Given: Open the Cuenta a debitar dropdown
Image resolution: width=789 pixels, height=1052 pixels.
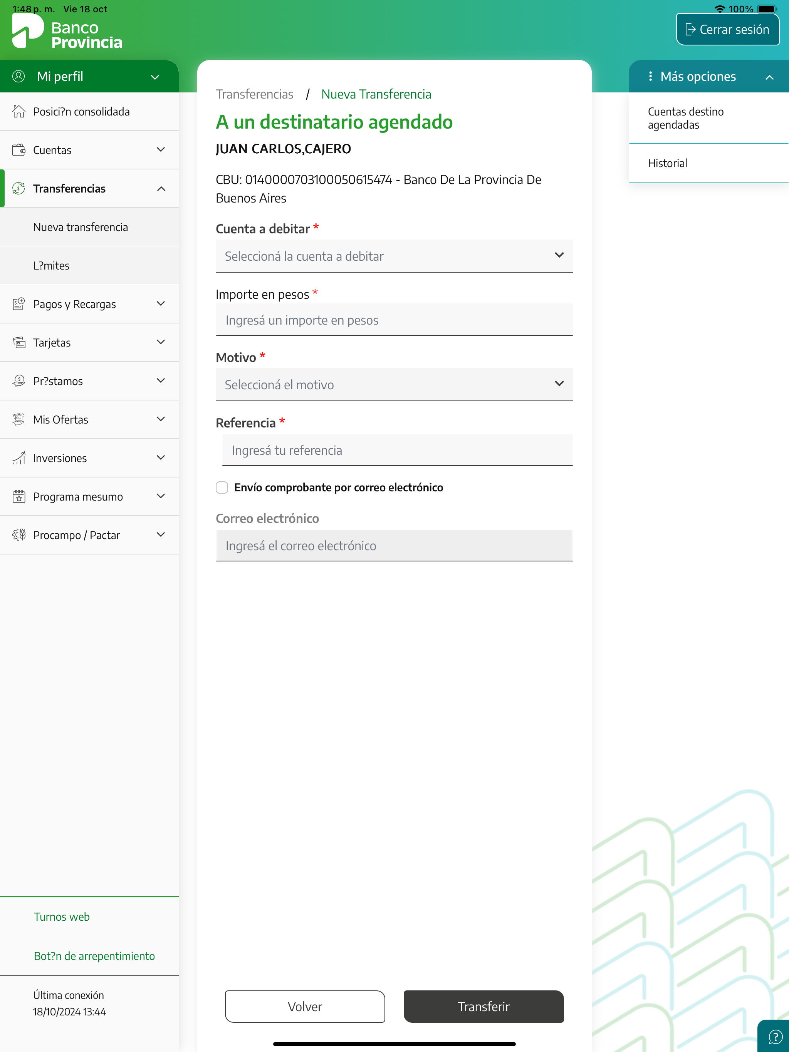Looking at the screenshot, I should pos(394,256).
